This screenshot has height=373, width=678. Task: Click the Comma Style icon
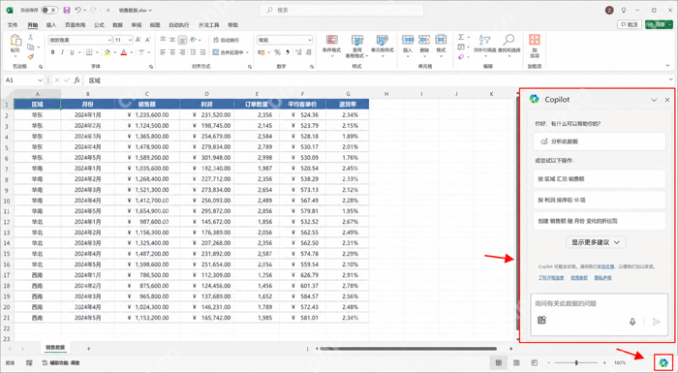pyautogui.click(x=287, y=52)
